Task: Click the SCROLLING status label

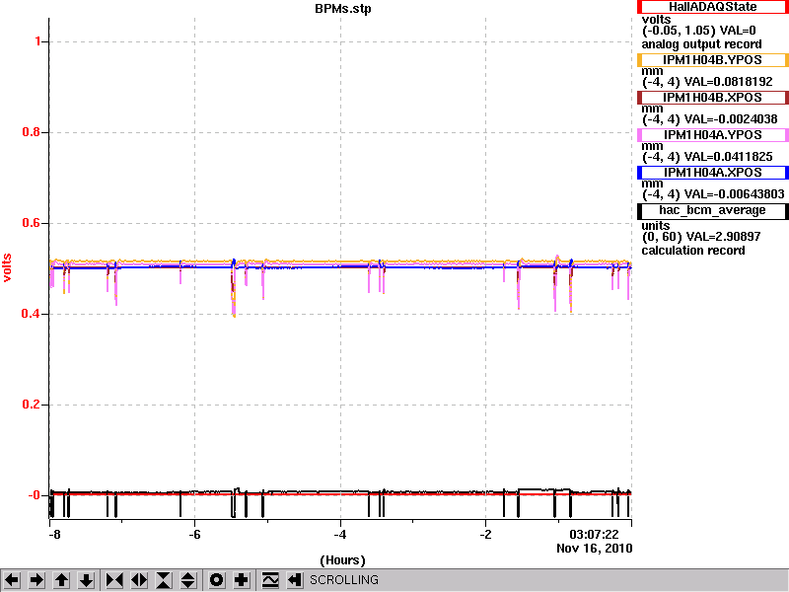Action: pyautogui.click(x=344, y=580)
